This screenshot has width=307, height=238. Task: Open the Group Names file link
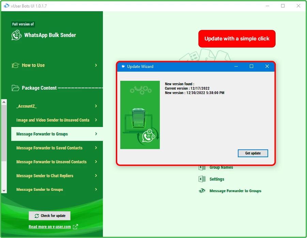click(221, 167)
